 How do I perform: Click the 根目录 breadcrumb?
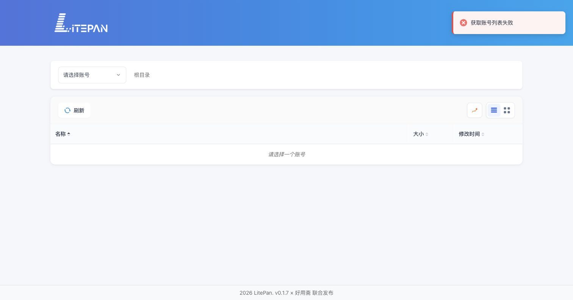coord(142,75)
